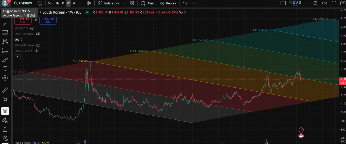Select the Brush drawing tool
This screenshot has height=144, width=346.
pos(5,60)
